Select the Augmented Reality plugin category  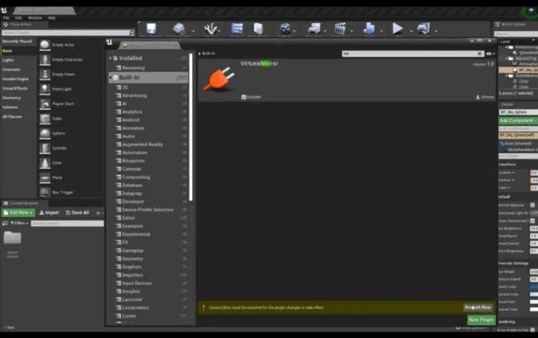tap(142, 145)
